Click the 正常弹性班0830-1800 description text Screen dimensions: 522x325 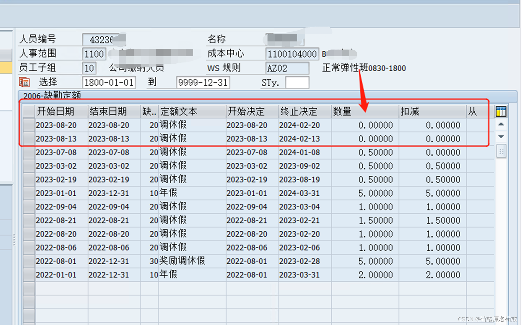point(364,68)
